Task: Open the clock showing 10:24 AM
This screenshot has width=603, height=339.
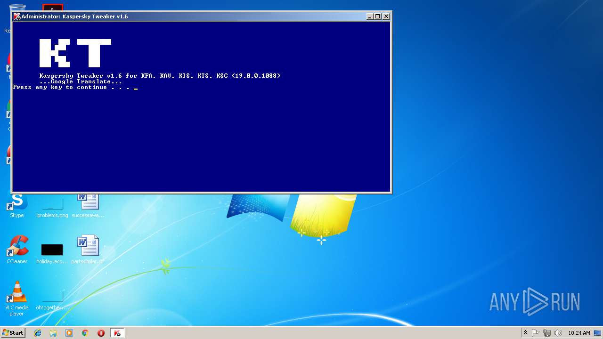Action: click(x=579, y=333)
